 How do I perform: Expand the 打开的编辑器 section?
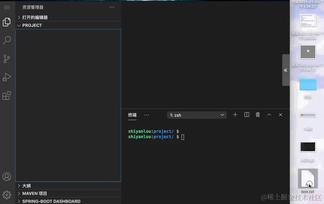[68, 17]
